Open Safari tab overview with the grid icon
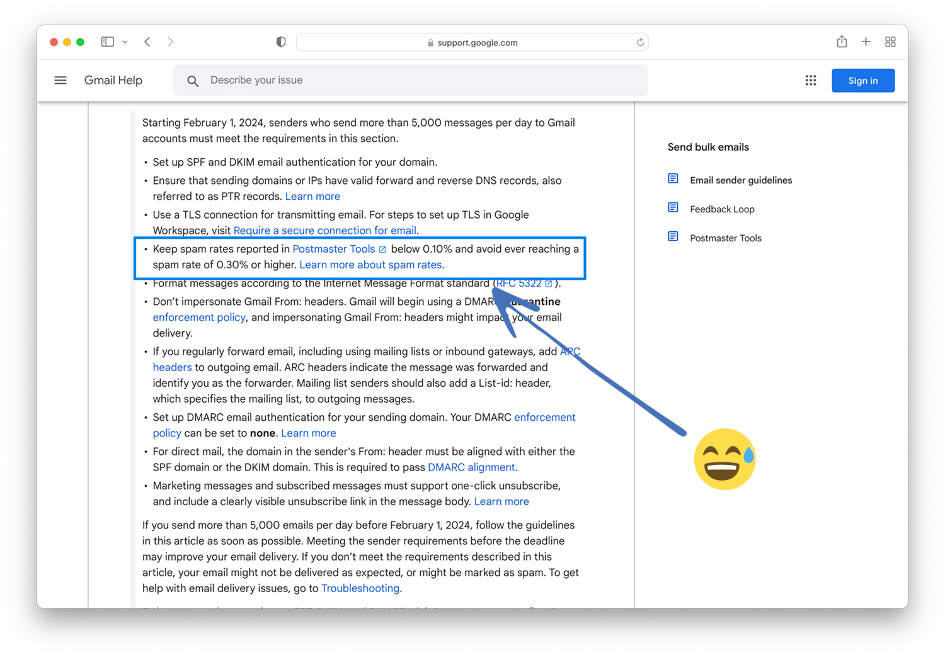This screenshot has width=945, height=657. (890, 42)
